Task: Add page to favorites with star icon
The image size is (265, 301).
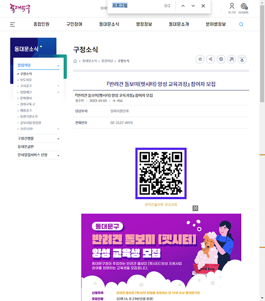Action: coord(200,59)
